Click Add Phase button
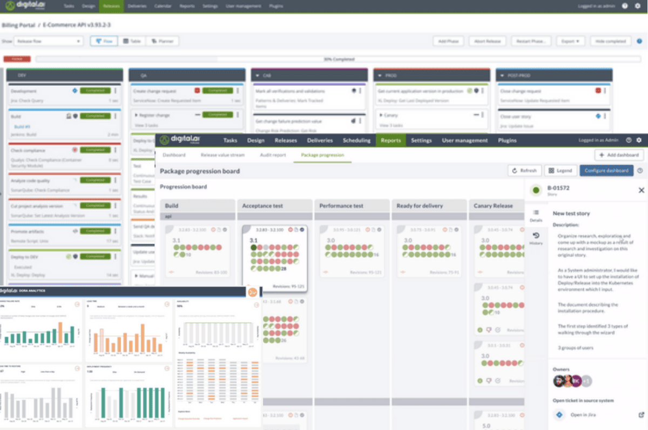Image resolution: width=648 pixels, height=430 pixels. (x=449, y=41)
